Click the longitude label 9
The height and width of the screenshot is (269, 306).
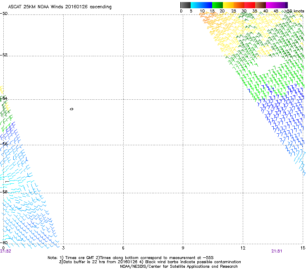[183, 248]
